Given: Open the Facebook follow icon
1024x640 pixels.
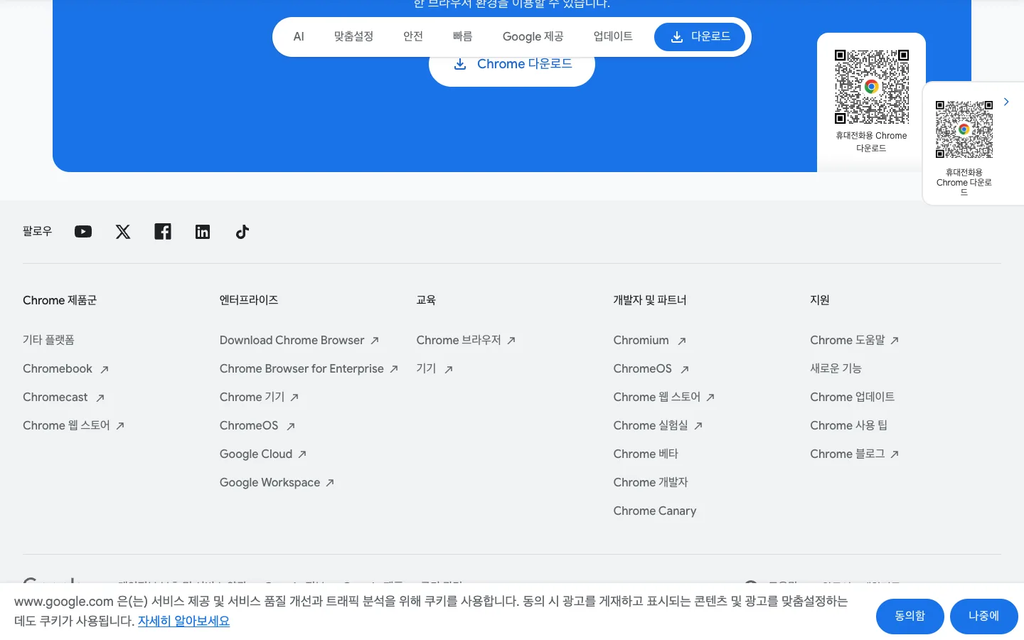Looking at the screenshot, I should pos(163,232).
